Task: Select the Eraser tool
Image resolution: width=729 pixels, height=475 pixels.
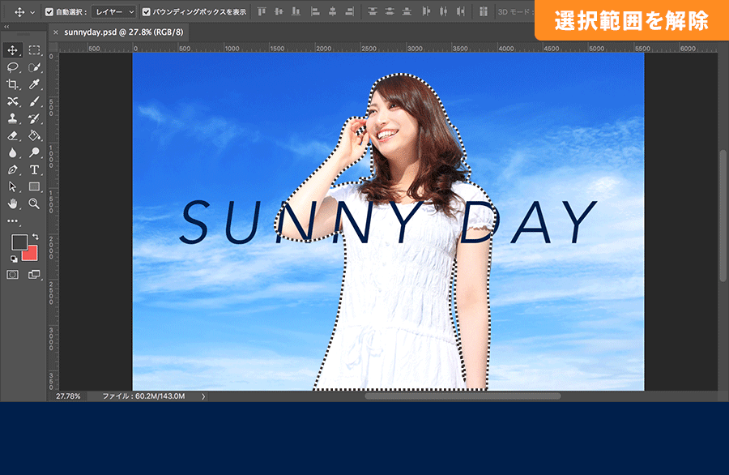Action: tap(12, 135)
